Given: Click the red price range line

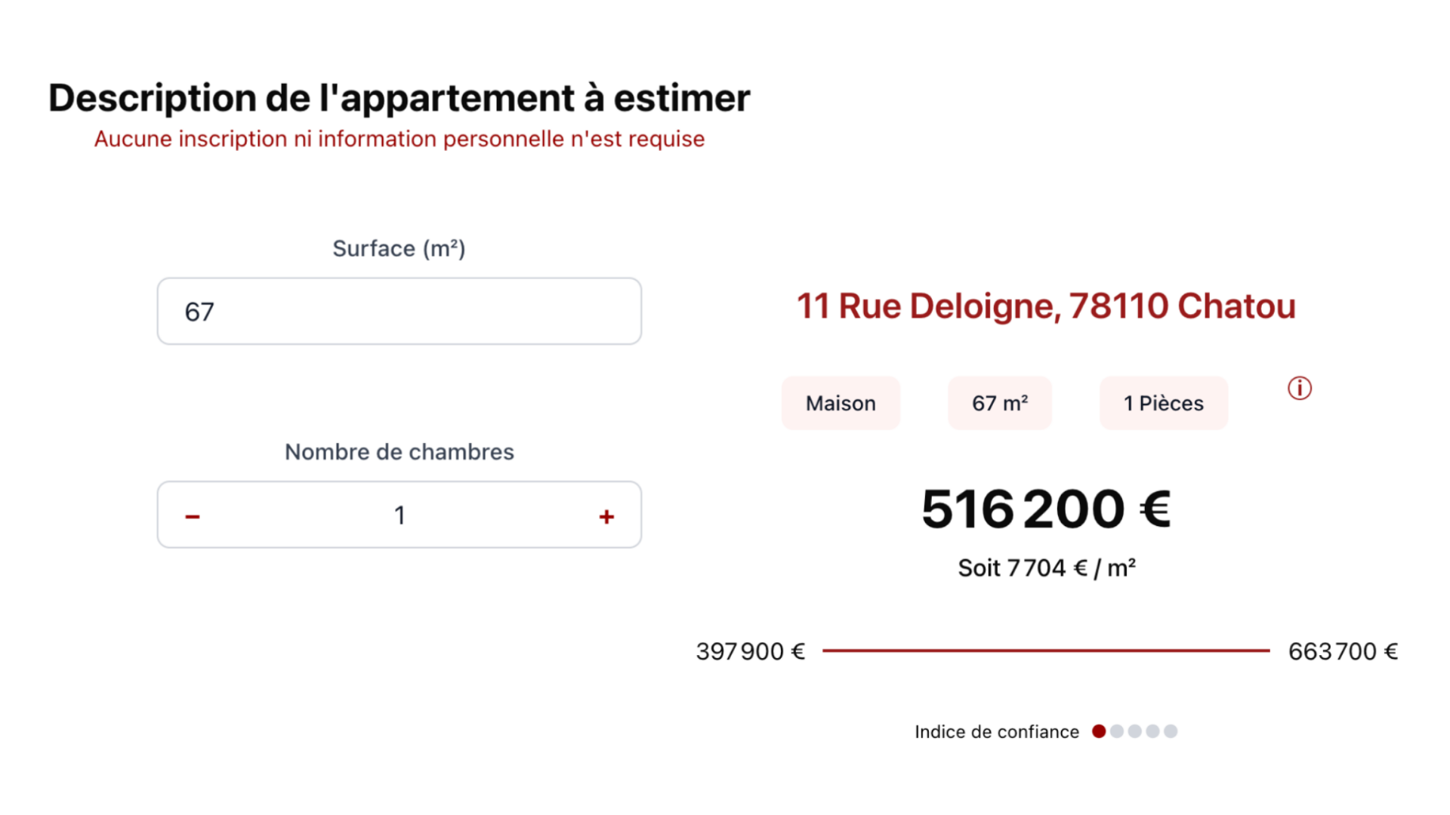Looking at the screenshot, I should [x=1046, y=650].
